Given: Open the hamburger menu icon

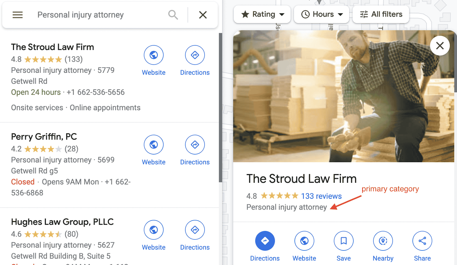Looking at the screenshot, I should (x=17, y=15).
